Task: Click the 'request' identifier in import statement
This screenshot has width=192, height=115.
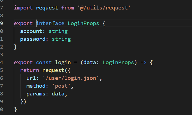Action: [x=47, y=8]
